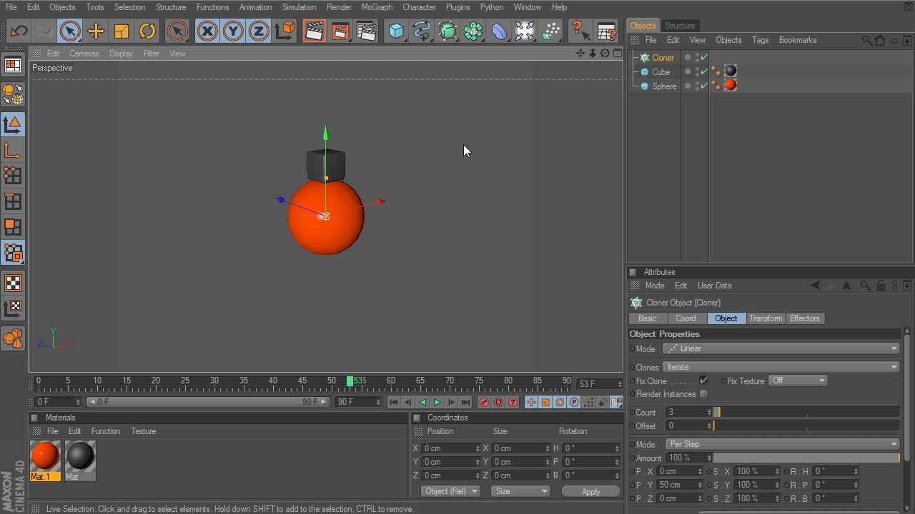Open the cloner Mode Linear dropdown
915x514 pixels.
781,348
